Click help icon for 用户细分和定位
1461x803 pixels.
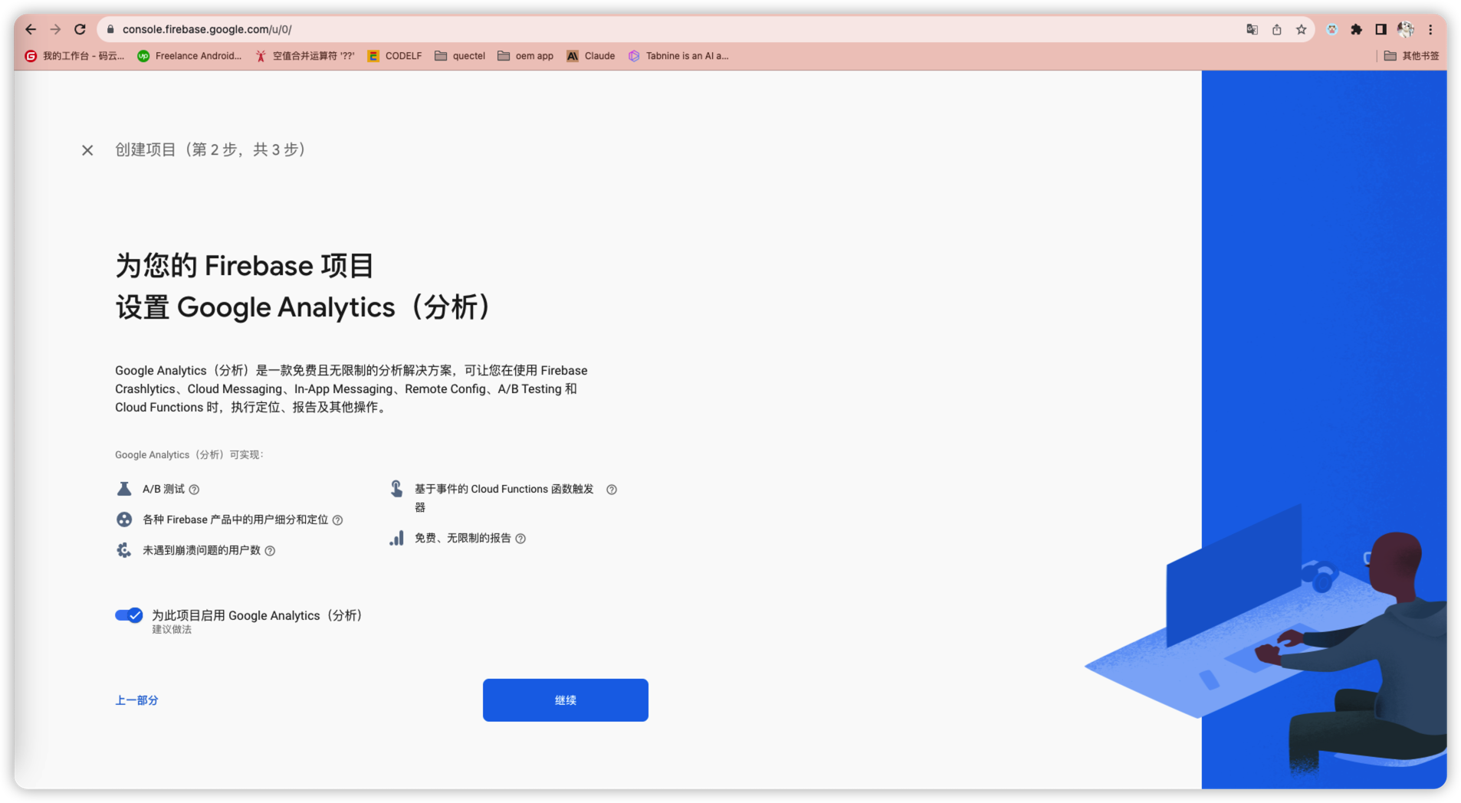337,520
